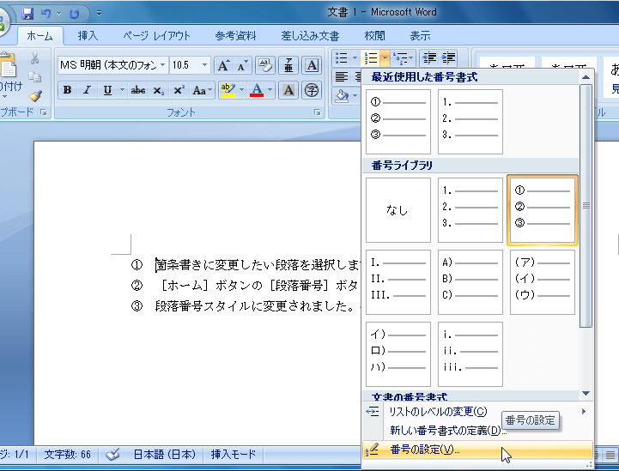
Task: Choose I. II. III. numbering format
Action: pos(398,282)
